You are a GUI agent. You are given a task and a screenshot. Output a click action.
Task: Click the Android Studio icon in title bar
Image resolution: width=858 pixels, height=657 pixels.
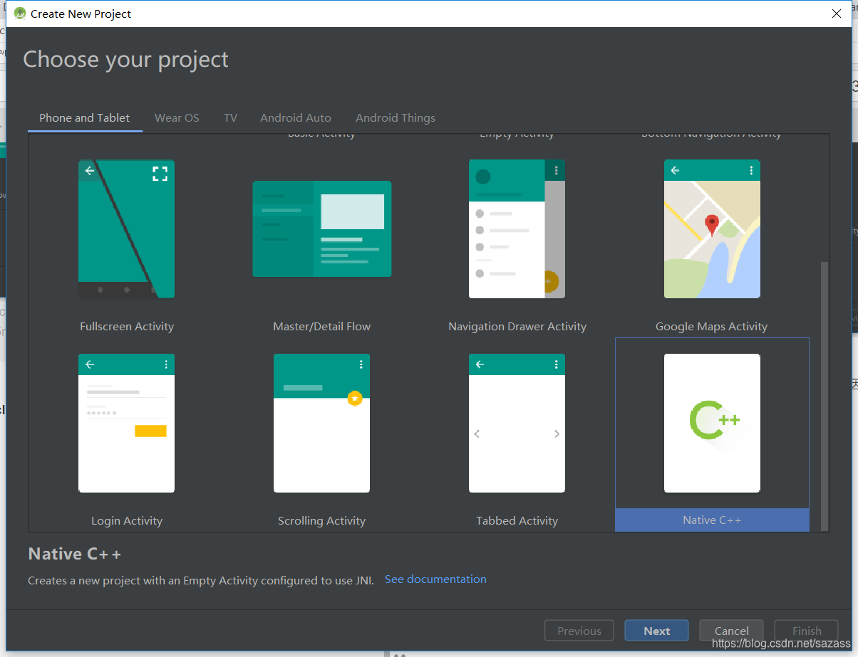pyautogui.click(x=20, y=14)
